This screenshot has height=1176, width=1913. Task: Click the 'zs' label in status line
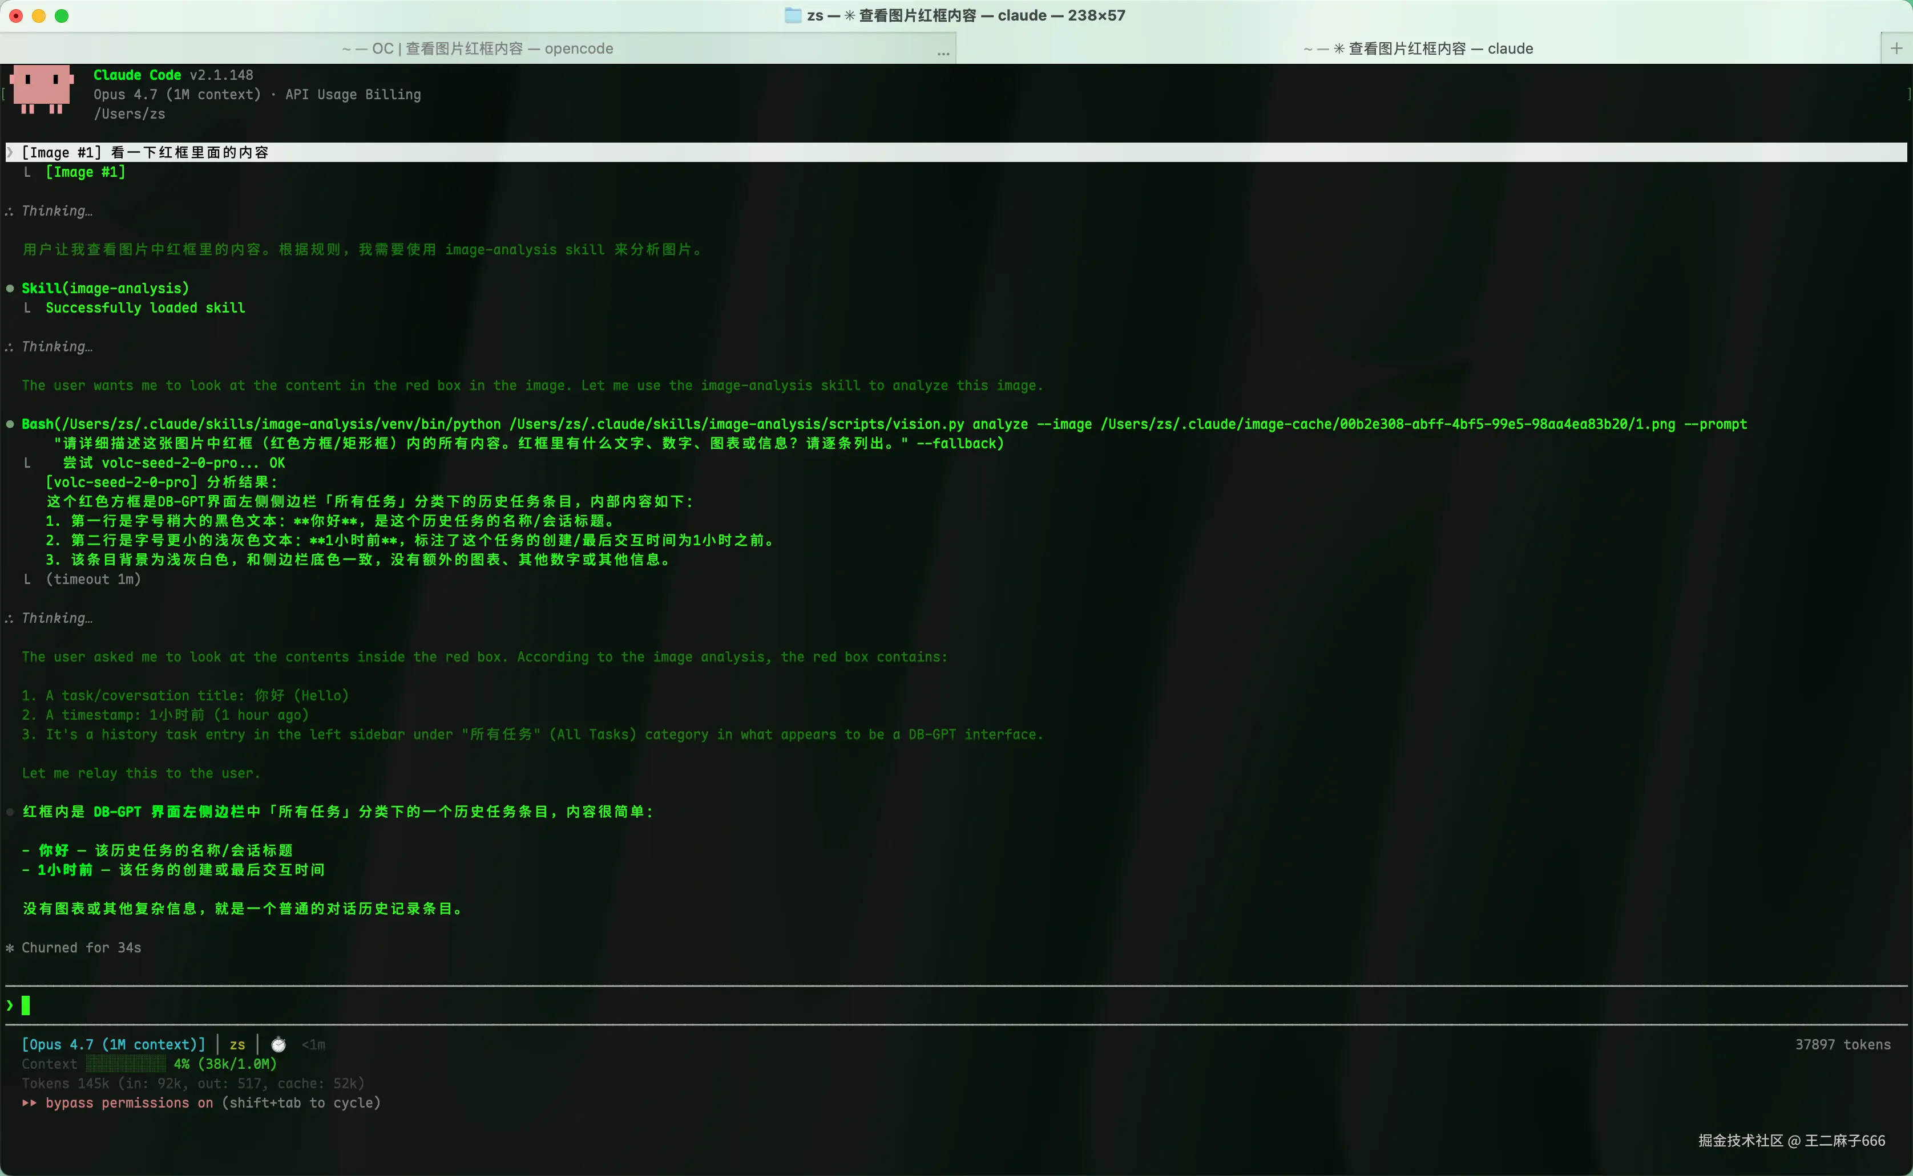coord(237,1045)
